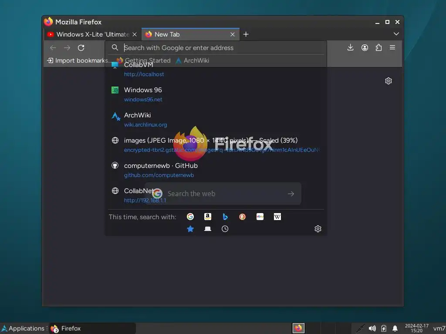Search open tabs using tabs icon

coord(208,229)
